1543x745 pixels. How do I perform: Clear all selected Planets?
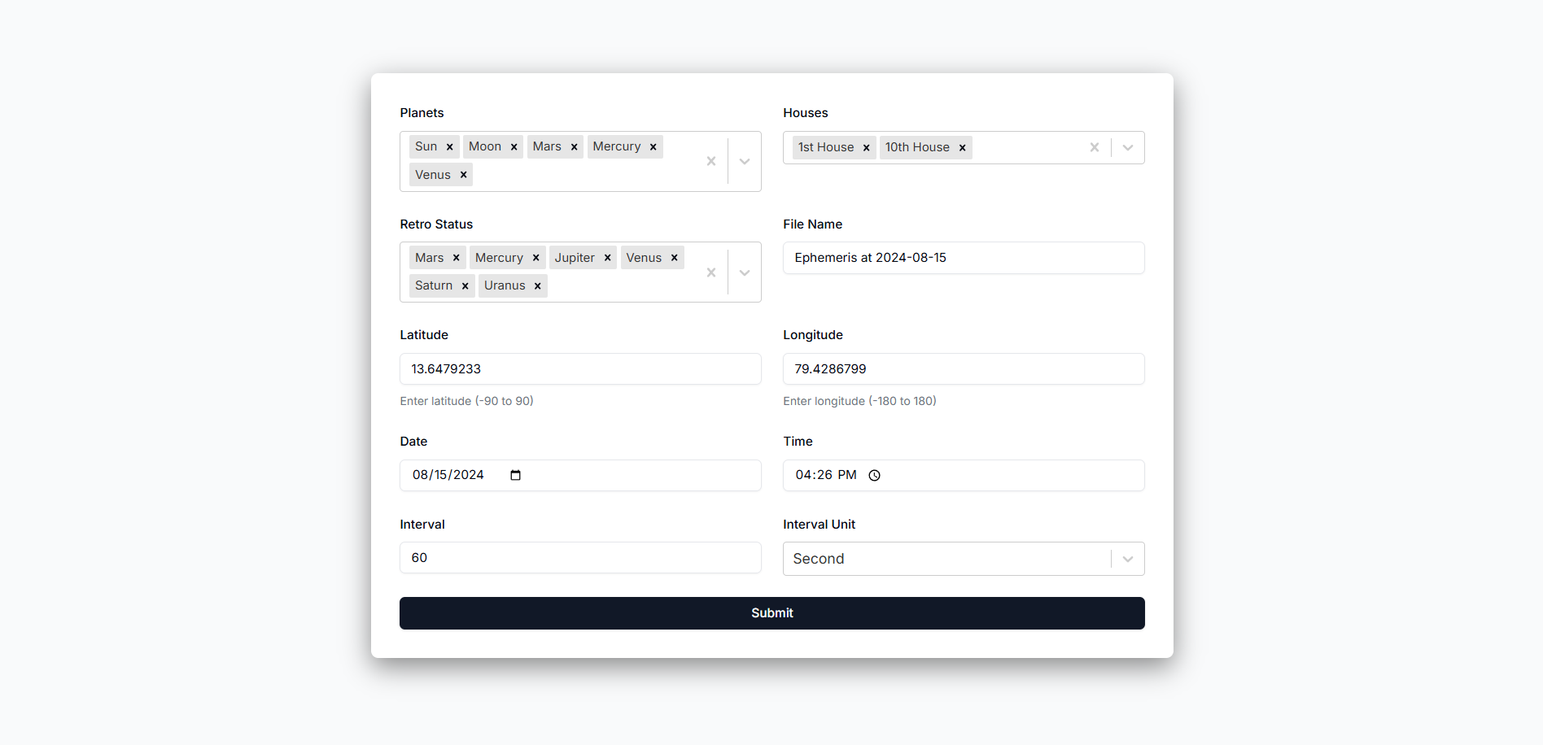coord(711,161)
